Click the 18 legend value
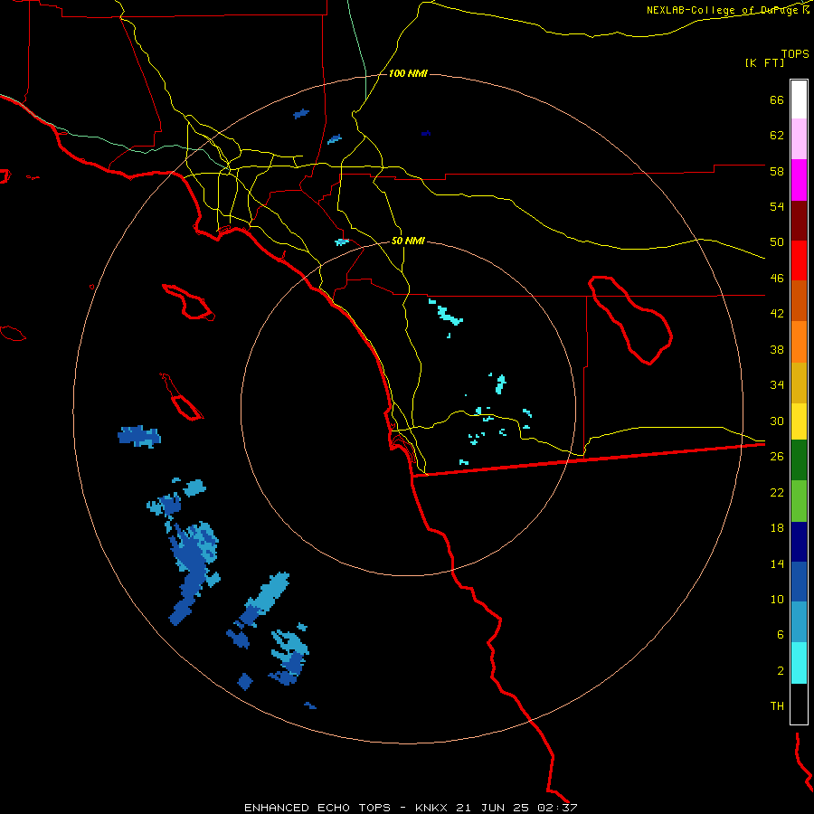Screen dimensions: 814x814 point(777,528)
